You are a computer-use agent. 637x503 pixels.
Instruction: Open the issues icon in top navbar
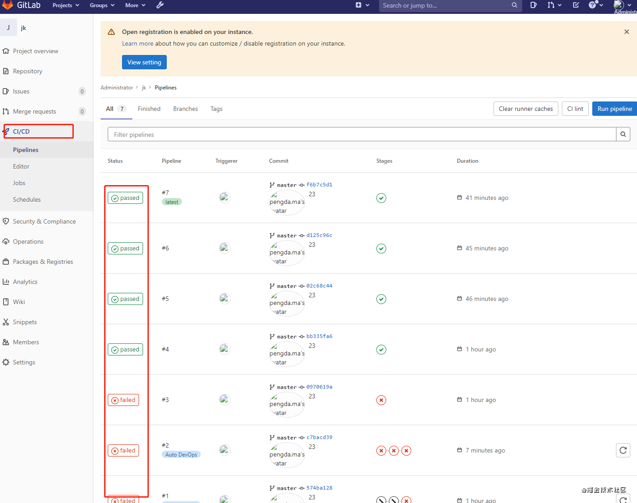click(x=533, y=5)
